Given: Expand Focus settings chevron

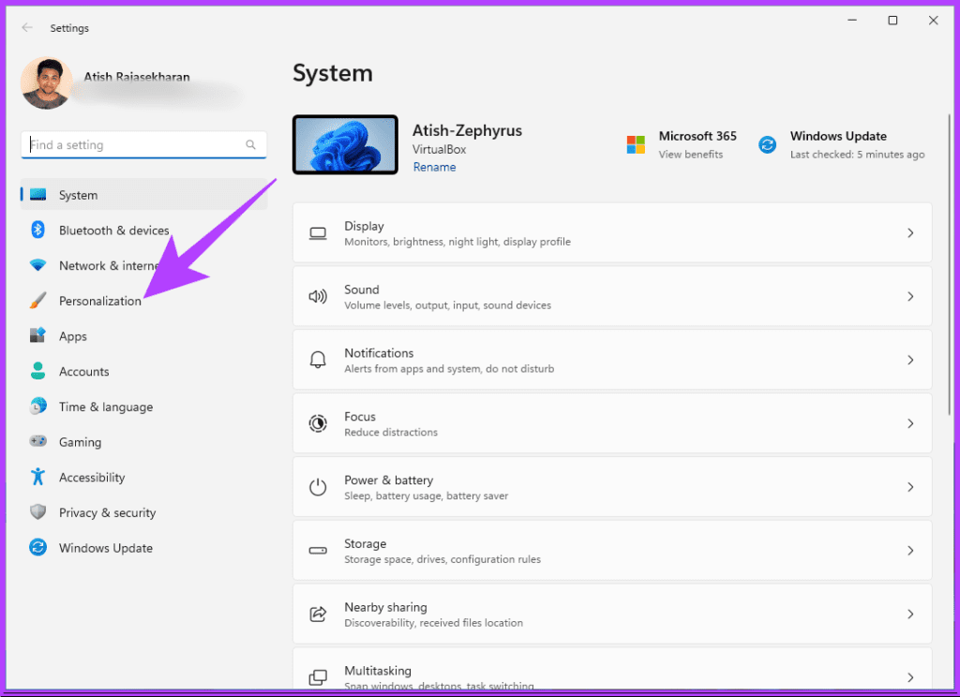Looking at the screenshot, I should pyautogui.click(x=910, y=423).
